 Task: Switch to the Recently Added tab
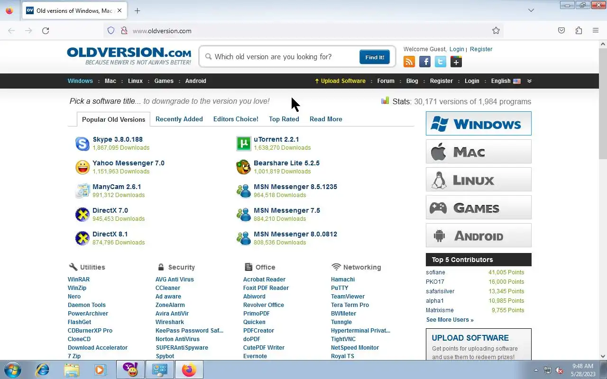(179, 119)
